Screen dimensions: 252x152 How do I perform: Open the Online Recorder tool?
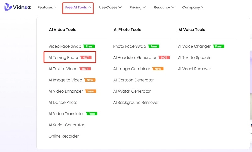64,136
